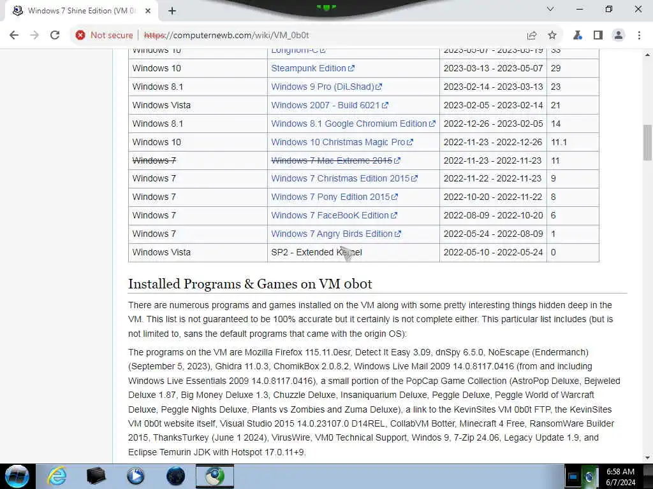Open the dark globe taskbar icon
The image size is (653, 489).
point(175,476)
